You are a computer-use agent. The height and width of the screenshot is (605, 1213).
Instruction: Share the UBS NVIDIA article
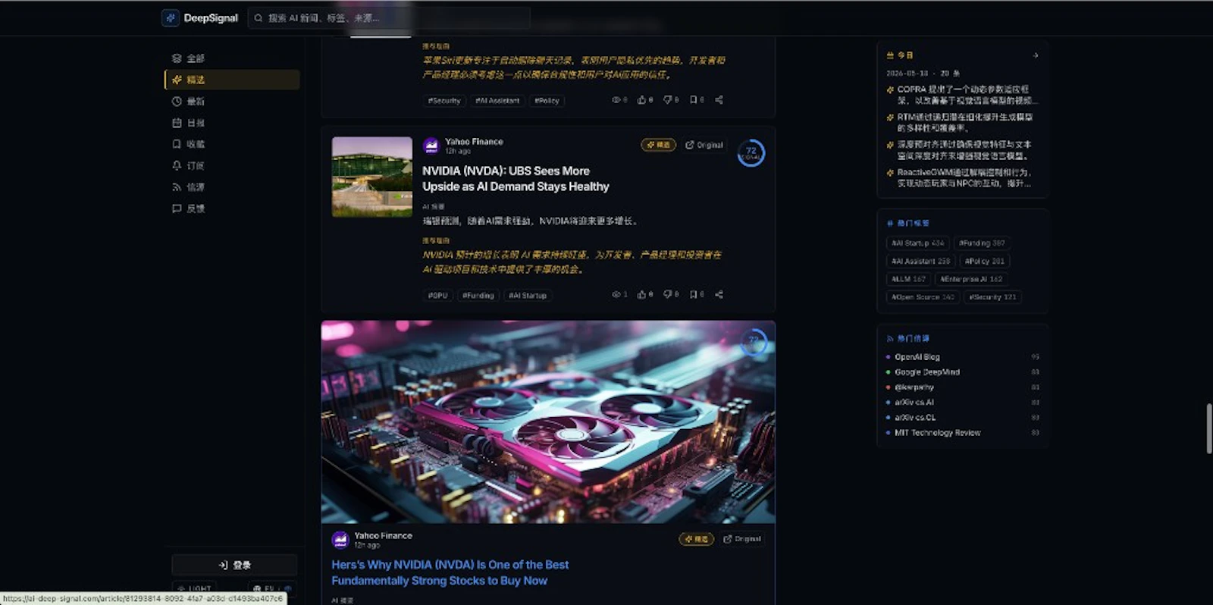pyautogui.click(x=719, y=295)
